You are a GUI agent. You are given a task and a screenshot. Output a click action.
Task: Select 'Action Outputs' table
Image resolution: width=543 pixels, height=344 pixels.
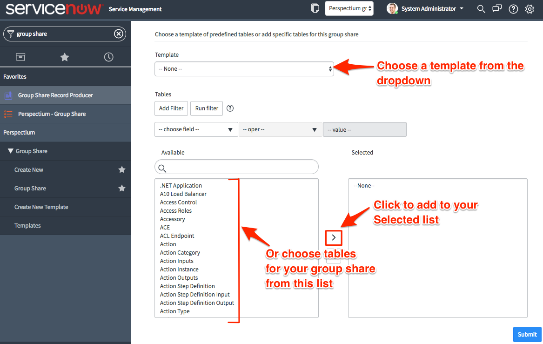click(179, 278)
